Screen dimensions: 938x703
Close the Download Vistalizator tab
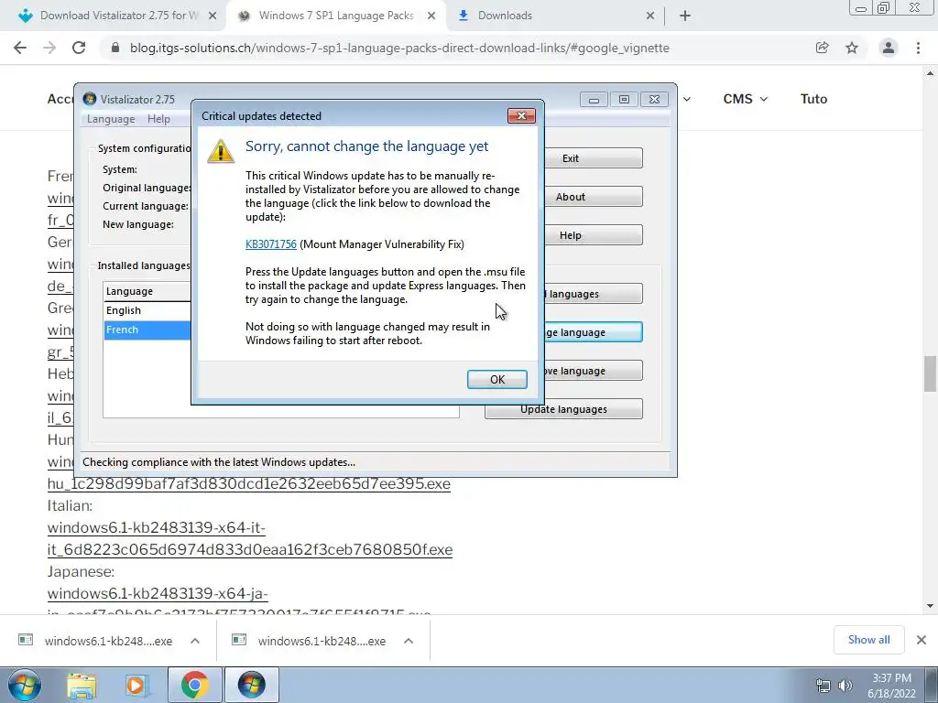(x=213, y=16)
